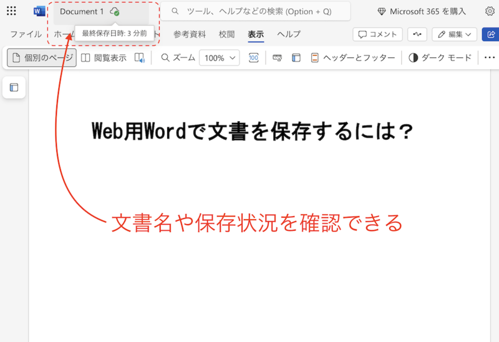Click the zoom to 100 icon

[253, 57]
